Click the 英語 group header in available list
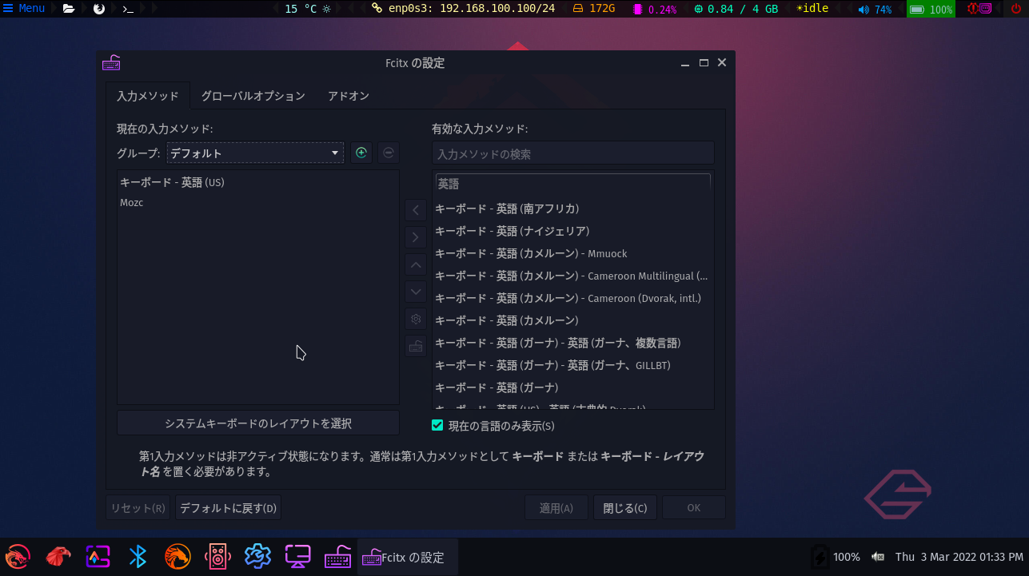The width and height of the screenshot is (1029, 576). (572, 184)
